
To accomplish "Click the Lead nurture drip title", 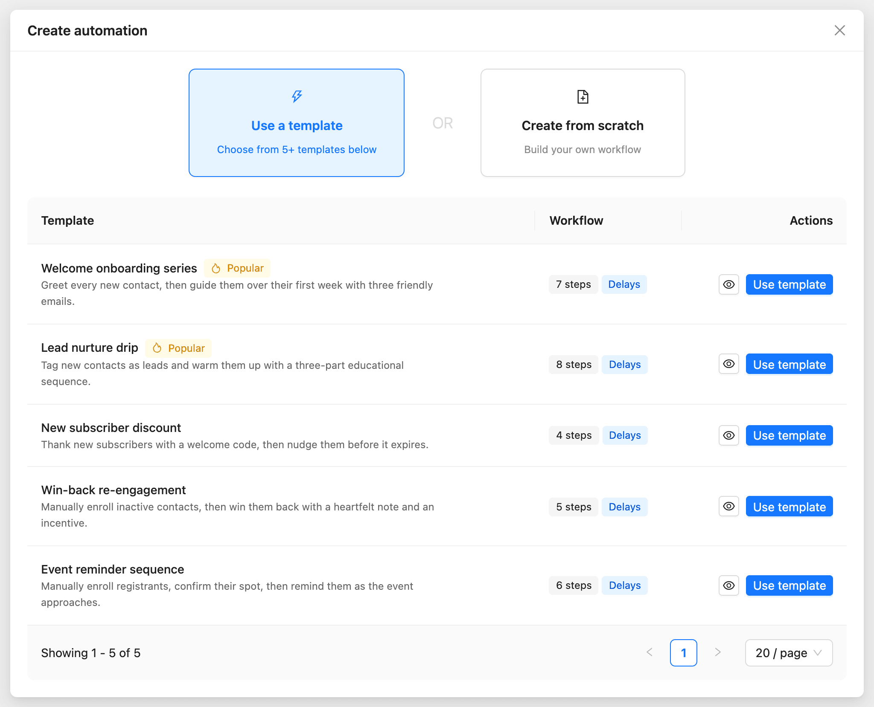I will pos(90,348).
